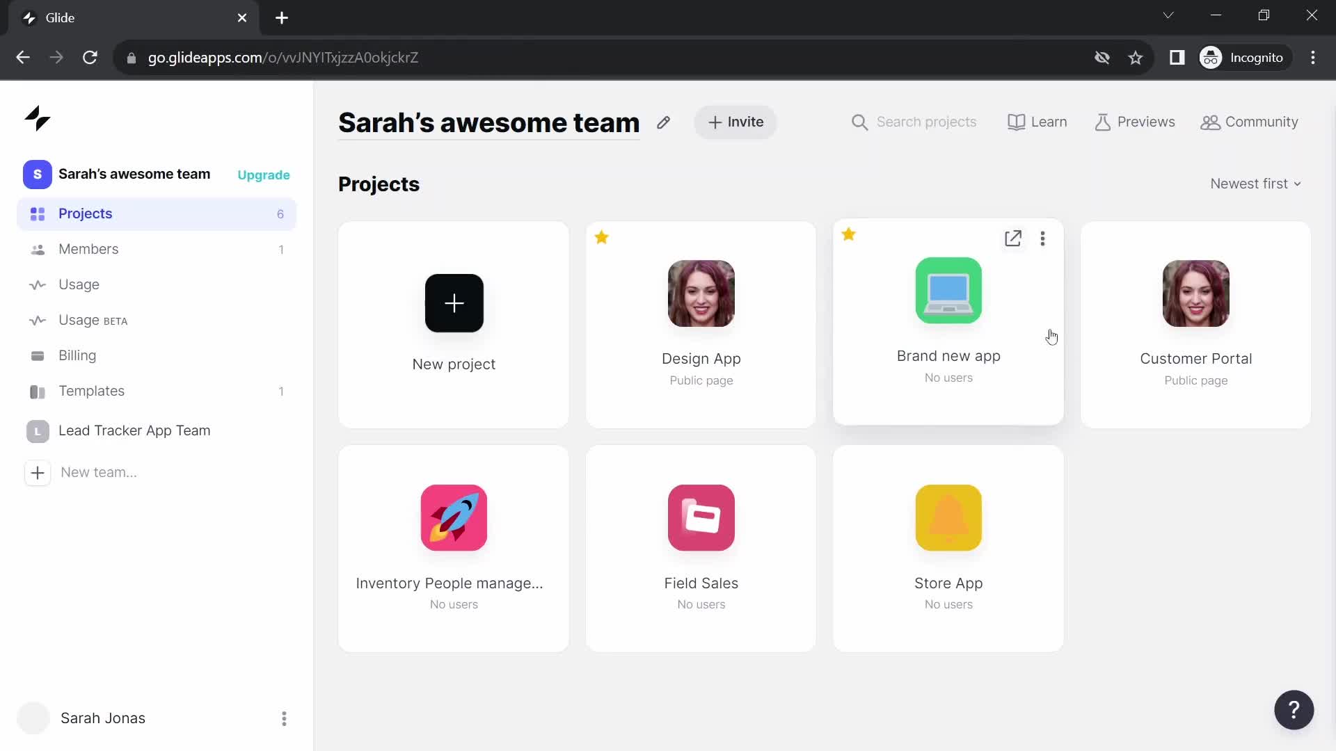This screenshot has width=1336, height=751.
Task: Select Members from the left sidebar
Action: point(88,248)
